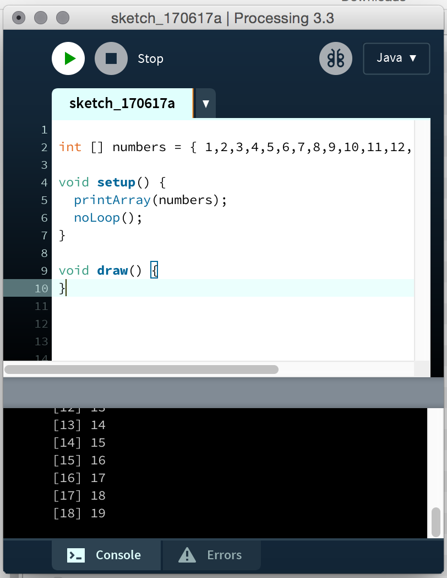Click console output '[14] 15'

coord(79,443)
